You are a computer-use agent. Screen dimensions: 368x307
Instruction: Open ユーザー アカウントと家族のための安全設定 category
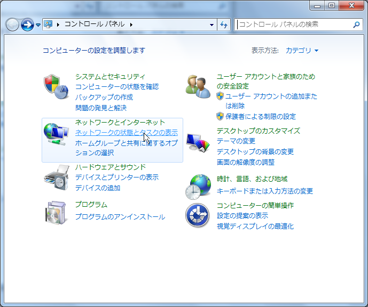(x=266, y=81)
